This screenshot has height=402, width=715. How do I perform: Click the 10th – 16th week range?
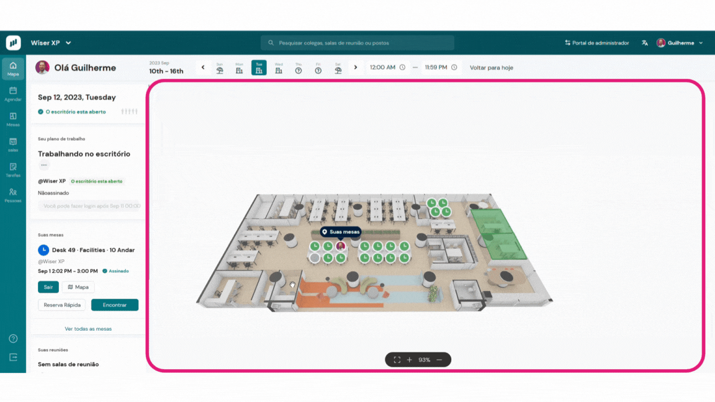166,71
